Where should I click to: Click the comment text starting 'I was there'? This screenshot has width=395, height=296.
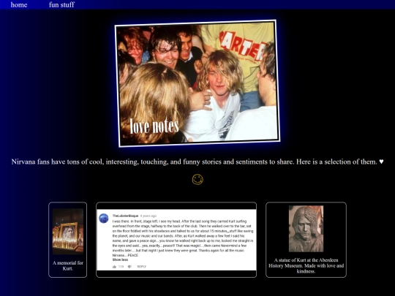point(183,238)
